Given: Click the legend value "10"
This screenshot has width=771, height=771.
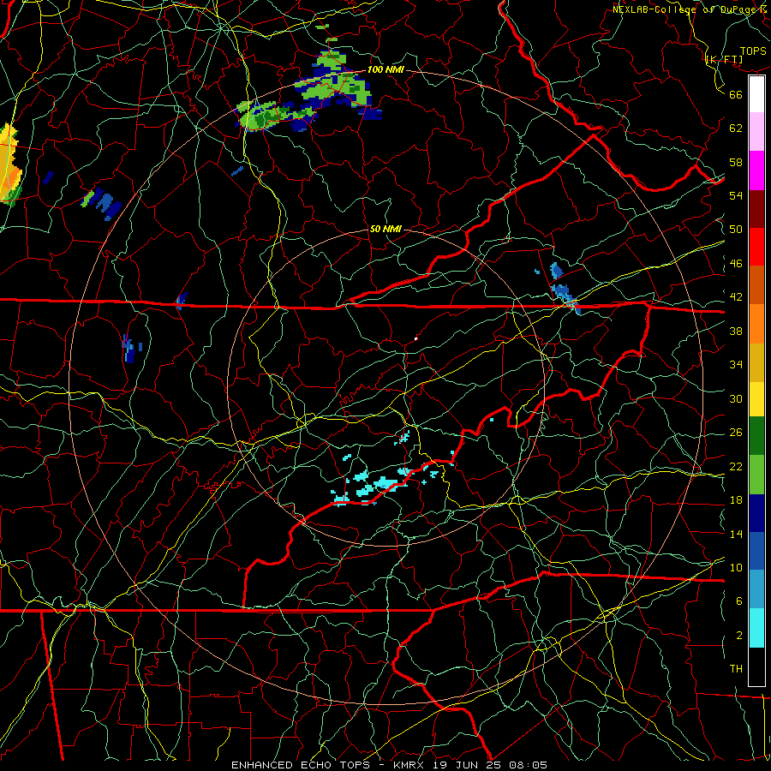Looking at the screenshot, I should (736, 567).
